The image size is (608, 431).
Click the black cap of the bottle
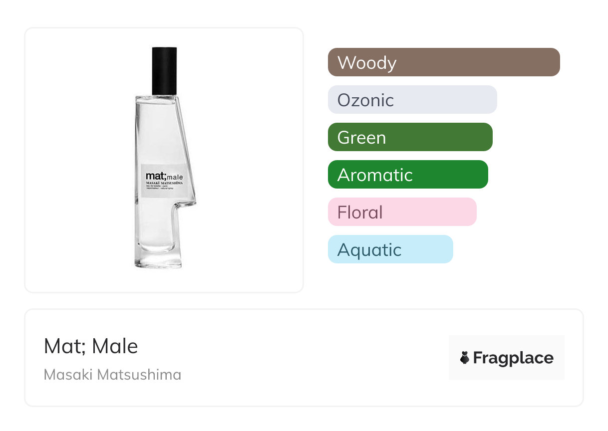point(164,70)
